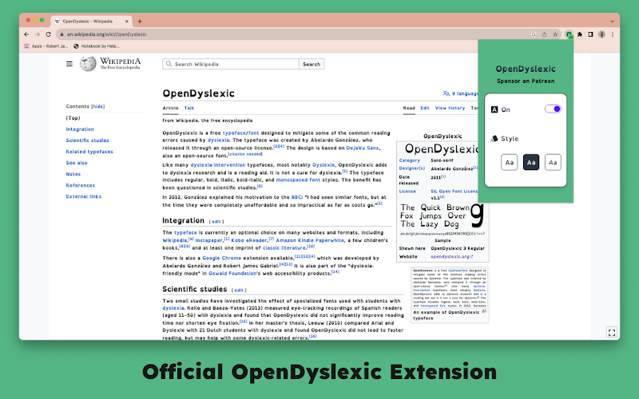Jump to Integration in Contents
Screen dimensions: 639x399
80,129
